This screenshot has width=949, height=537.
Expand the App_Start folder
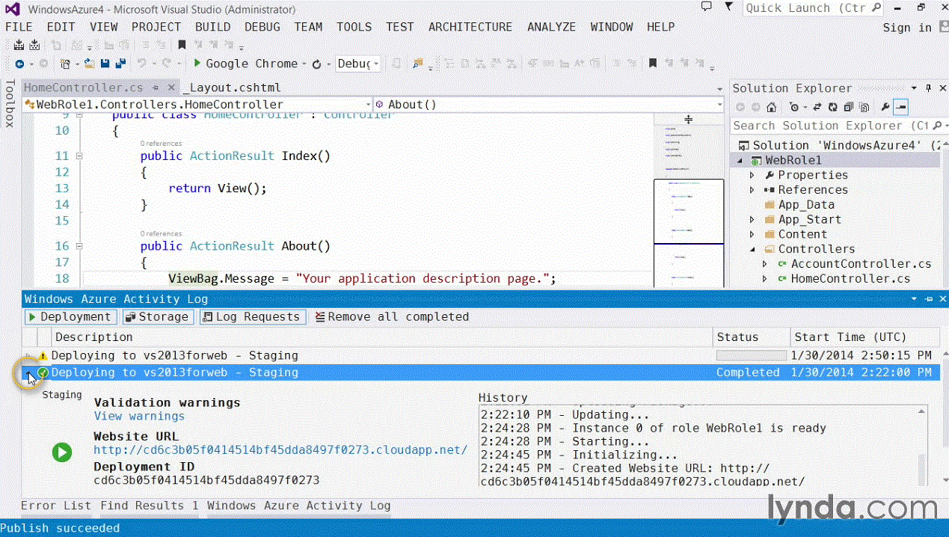point(753,220)
